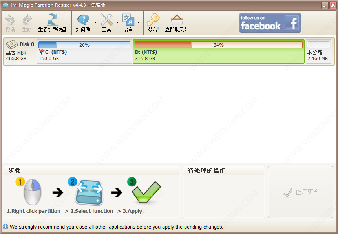Select the 未分配 unallocated space block

click(x=318, y=51)
